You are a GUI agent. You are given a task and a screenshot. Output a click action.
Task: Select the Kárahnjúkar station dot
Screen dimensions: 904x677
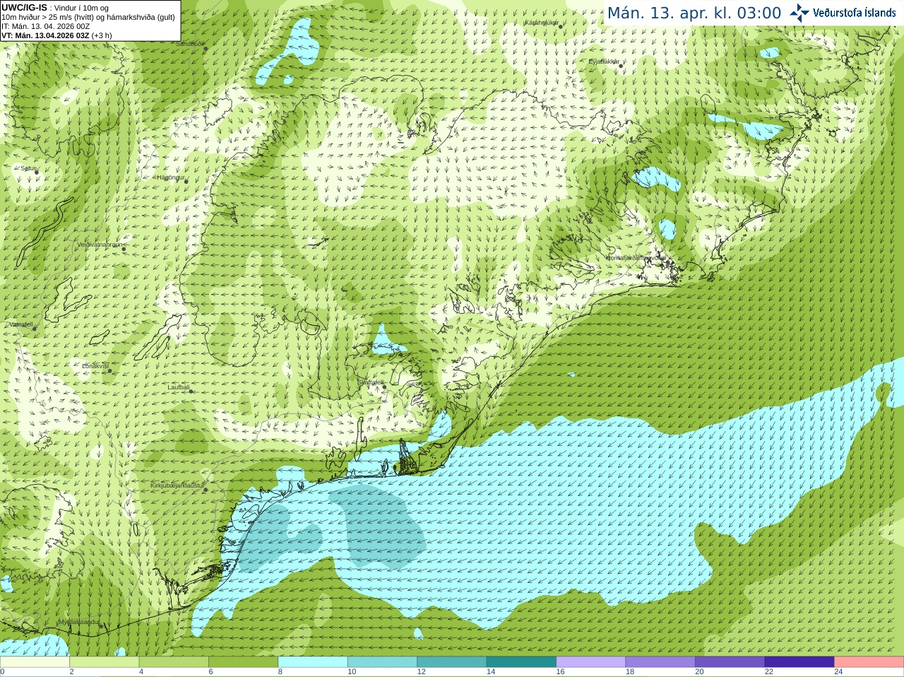pos(561,27)
